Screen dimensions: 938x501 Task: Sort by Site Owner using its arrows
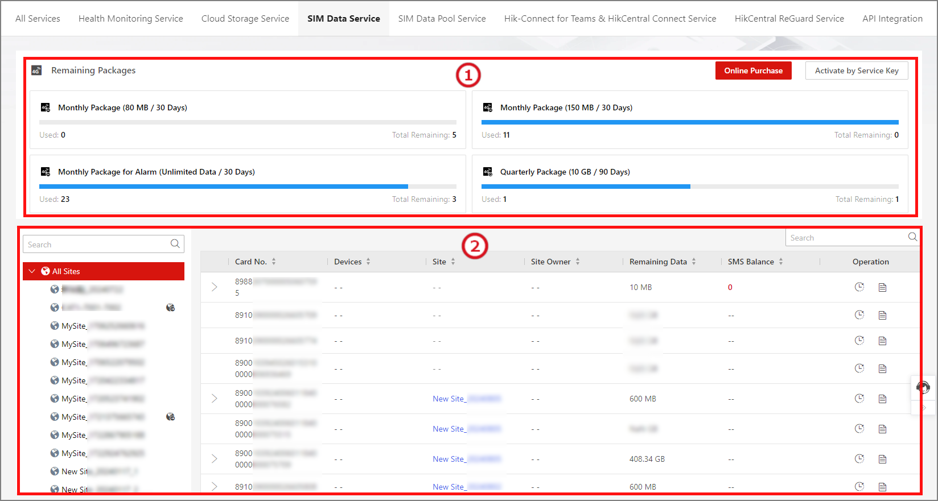pyautogui.click(x=578, y=262)
